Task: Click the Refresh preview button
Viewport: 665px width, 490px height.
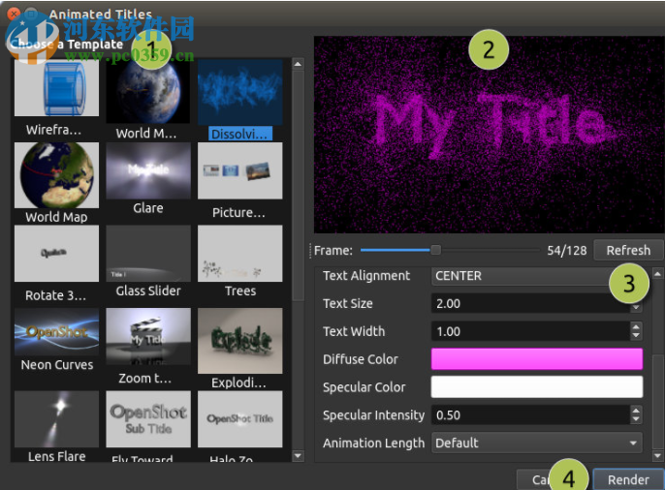Action: 628,250
